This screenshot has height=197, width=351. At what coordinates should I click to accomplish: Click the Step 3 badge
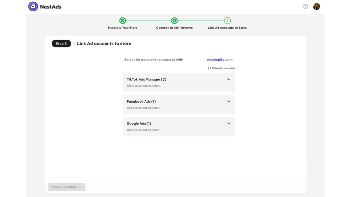click(x=61, y=43)
